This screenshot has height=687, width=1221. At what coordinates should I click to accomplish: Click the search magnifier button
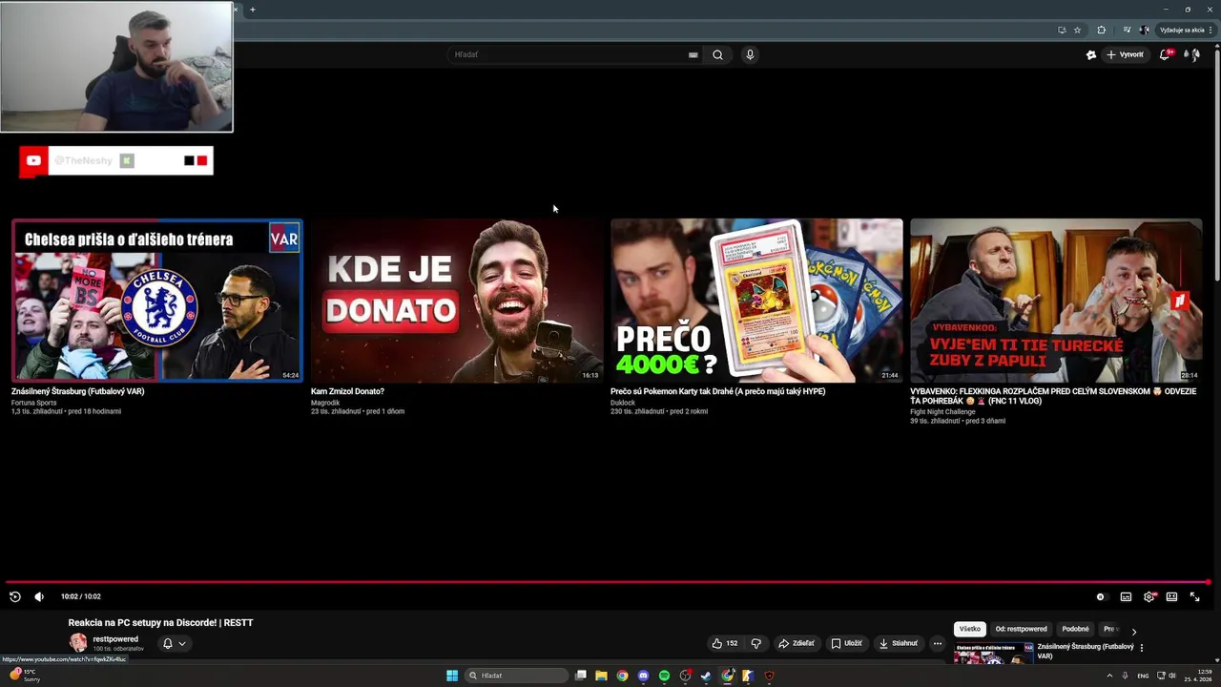pos(717,54)
